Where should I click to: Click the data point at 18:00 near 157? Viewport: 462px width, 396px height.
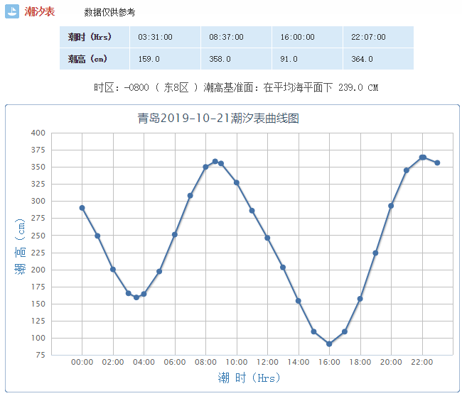coord(360,299)
